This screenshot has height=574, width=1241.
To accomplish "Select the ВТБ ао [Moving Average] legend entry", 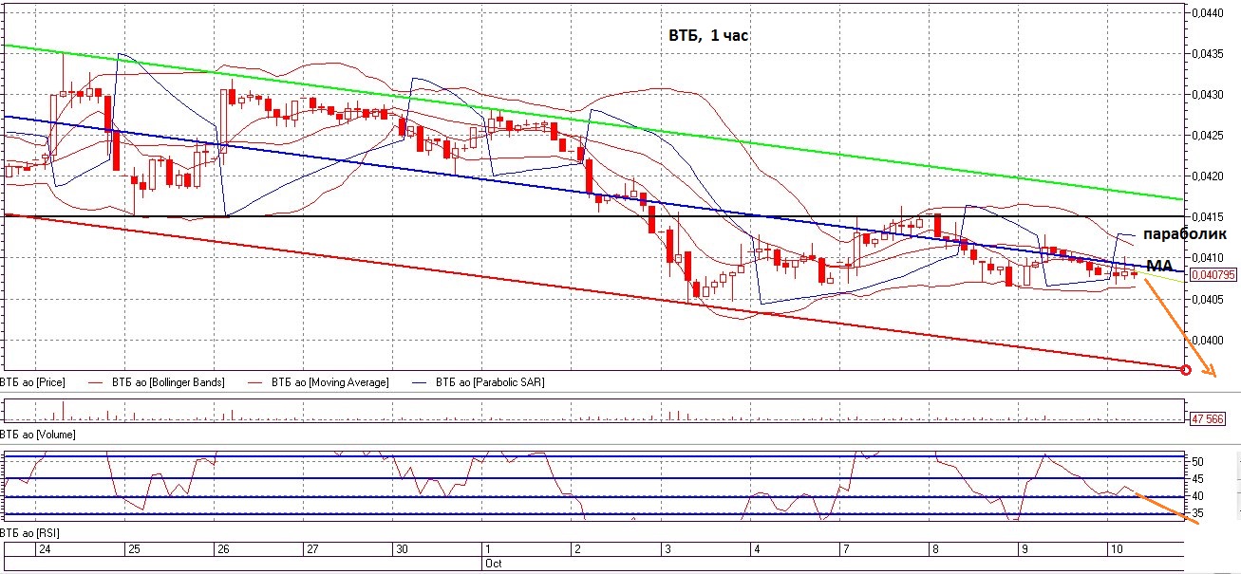I will point(329,382).
